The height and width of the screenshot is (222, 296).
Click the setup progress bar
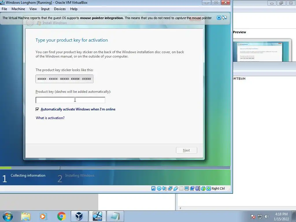pos(115,168)
